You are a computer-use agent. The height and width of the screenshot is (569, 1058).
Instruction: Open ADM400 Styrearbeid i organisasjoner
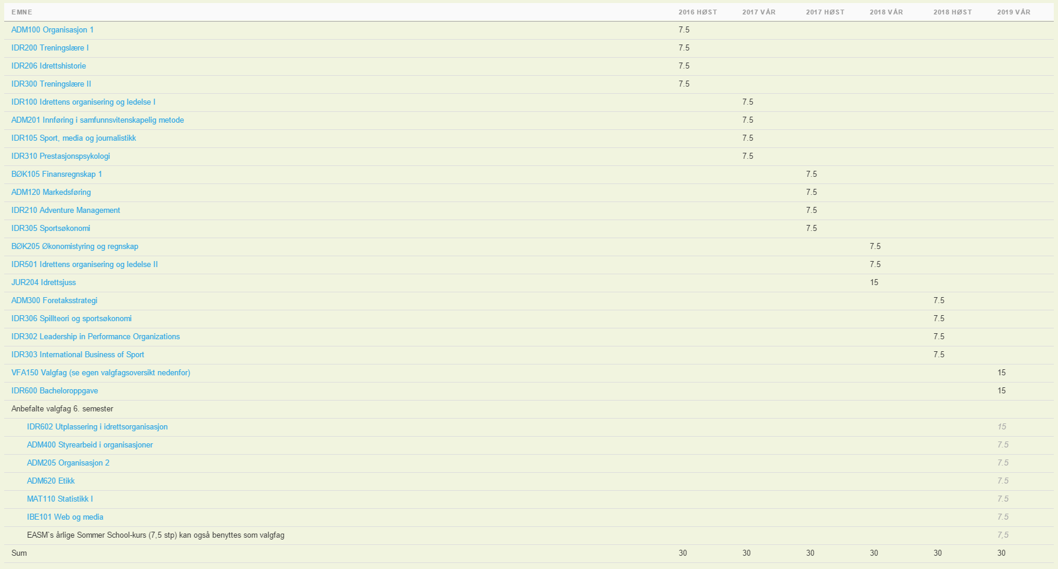(90, 445)
